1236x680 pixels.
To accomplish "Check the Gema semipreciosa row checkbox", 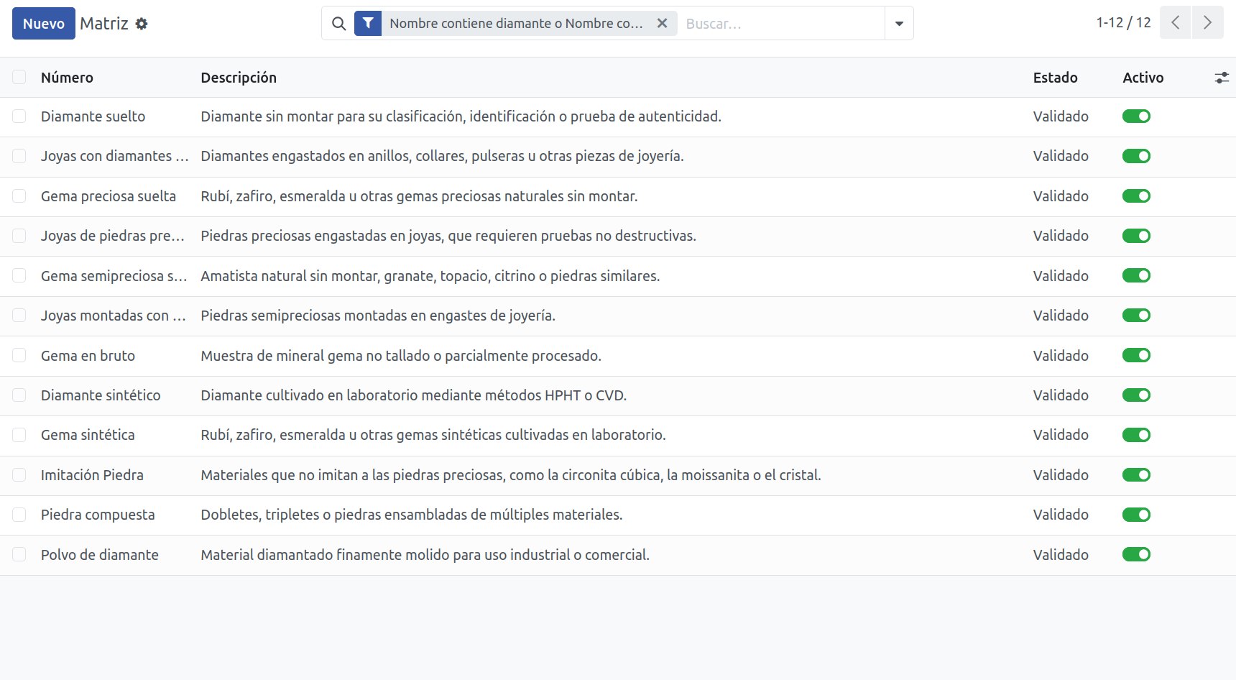I will (x=19, y=276).
